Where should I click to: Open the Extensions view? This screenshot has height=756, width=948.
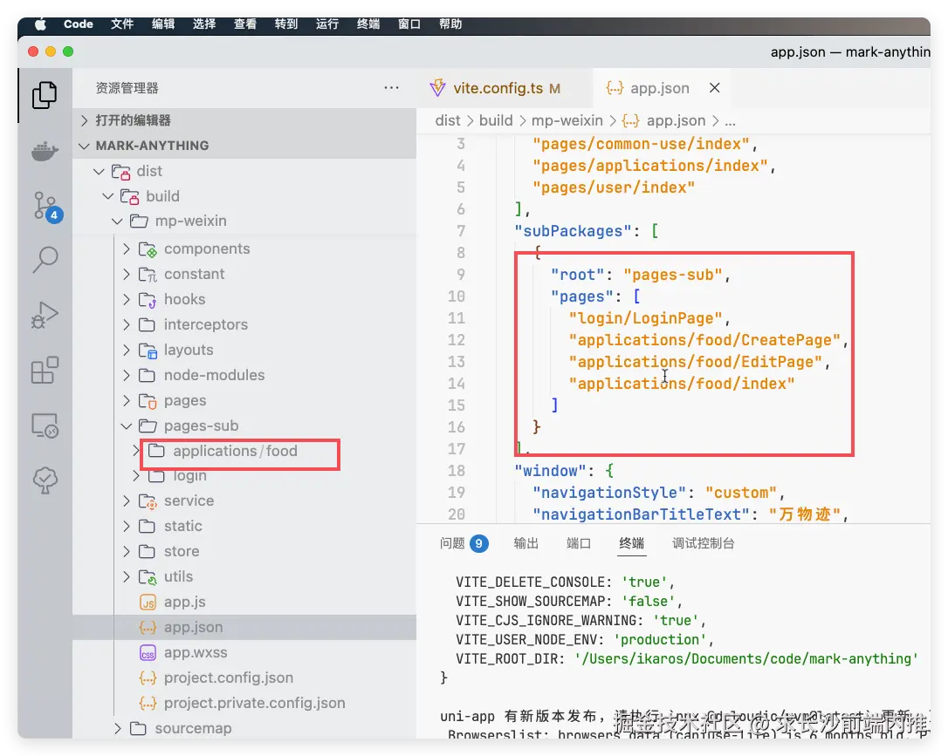click(x=45, y=370)
